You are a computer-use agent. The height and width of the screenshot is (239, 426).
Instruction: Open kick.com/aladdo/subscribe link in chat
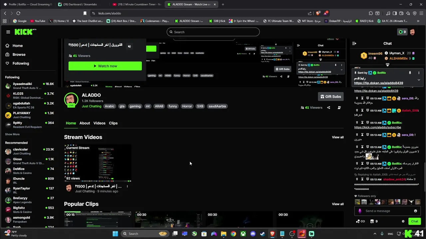click(377, 127)
